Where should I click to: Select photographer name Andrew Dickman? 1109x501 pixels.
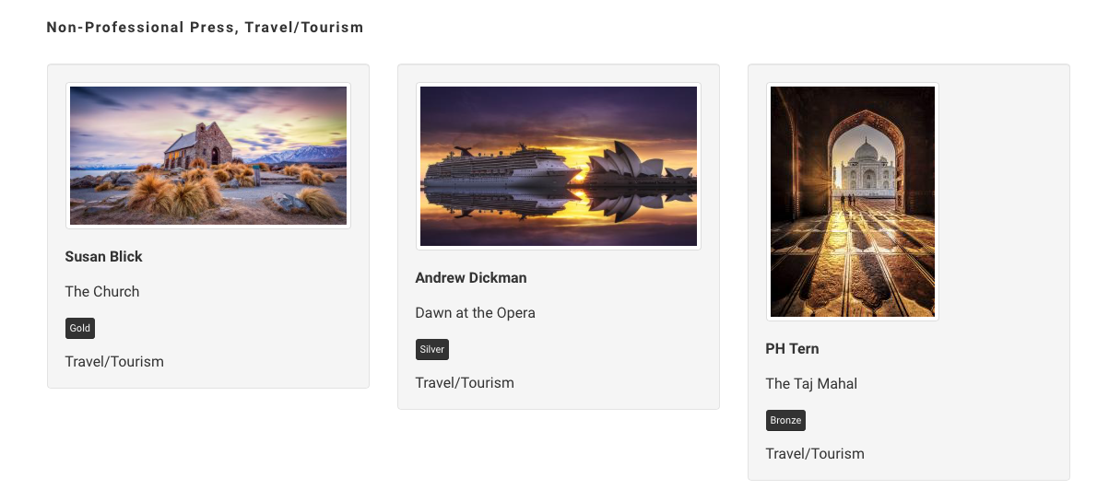[x=470, y=277]
